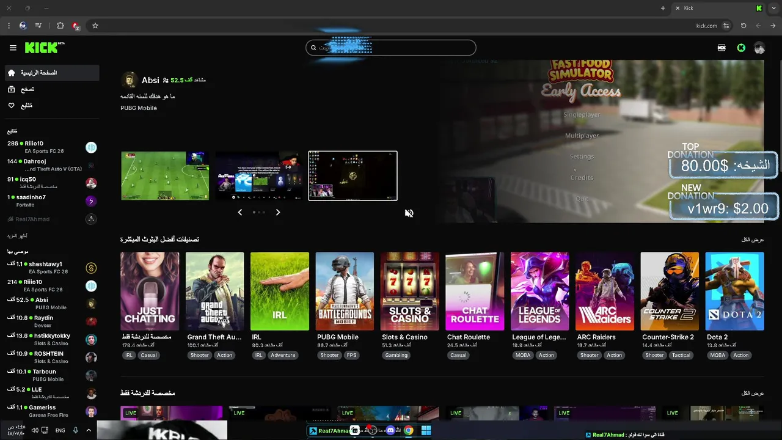Open Chrome from the taskbar
The height and width of the screenshot is (440, 782).
408,430
